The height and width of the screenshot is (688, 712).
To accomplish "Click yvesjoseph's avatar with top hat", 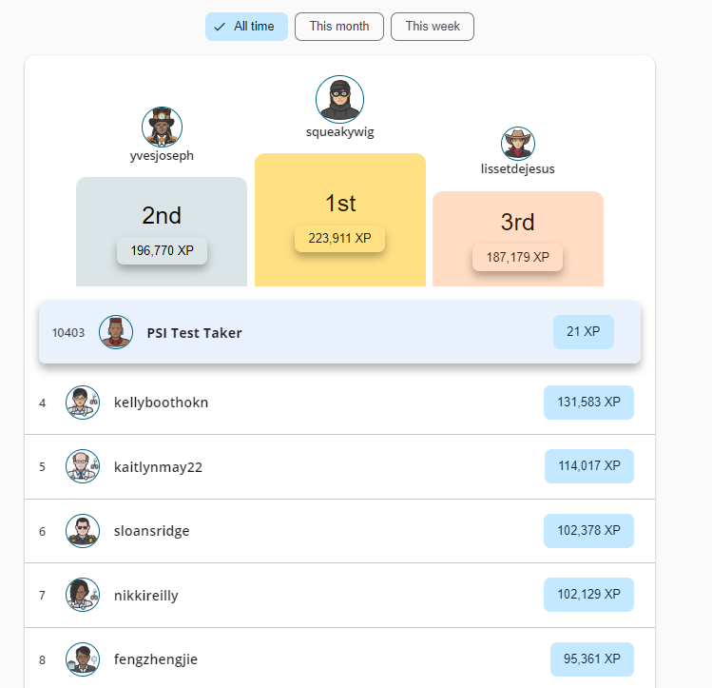I will pyautogui.click(x=162, y=127).
